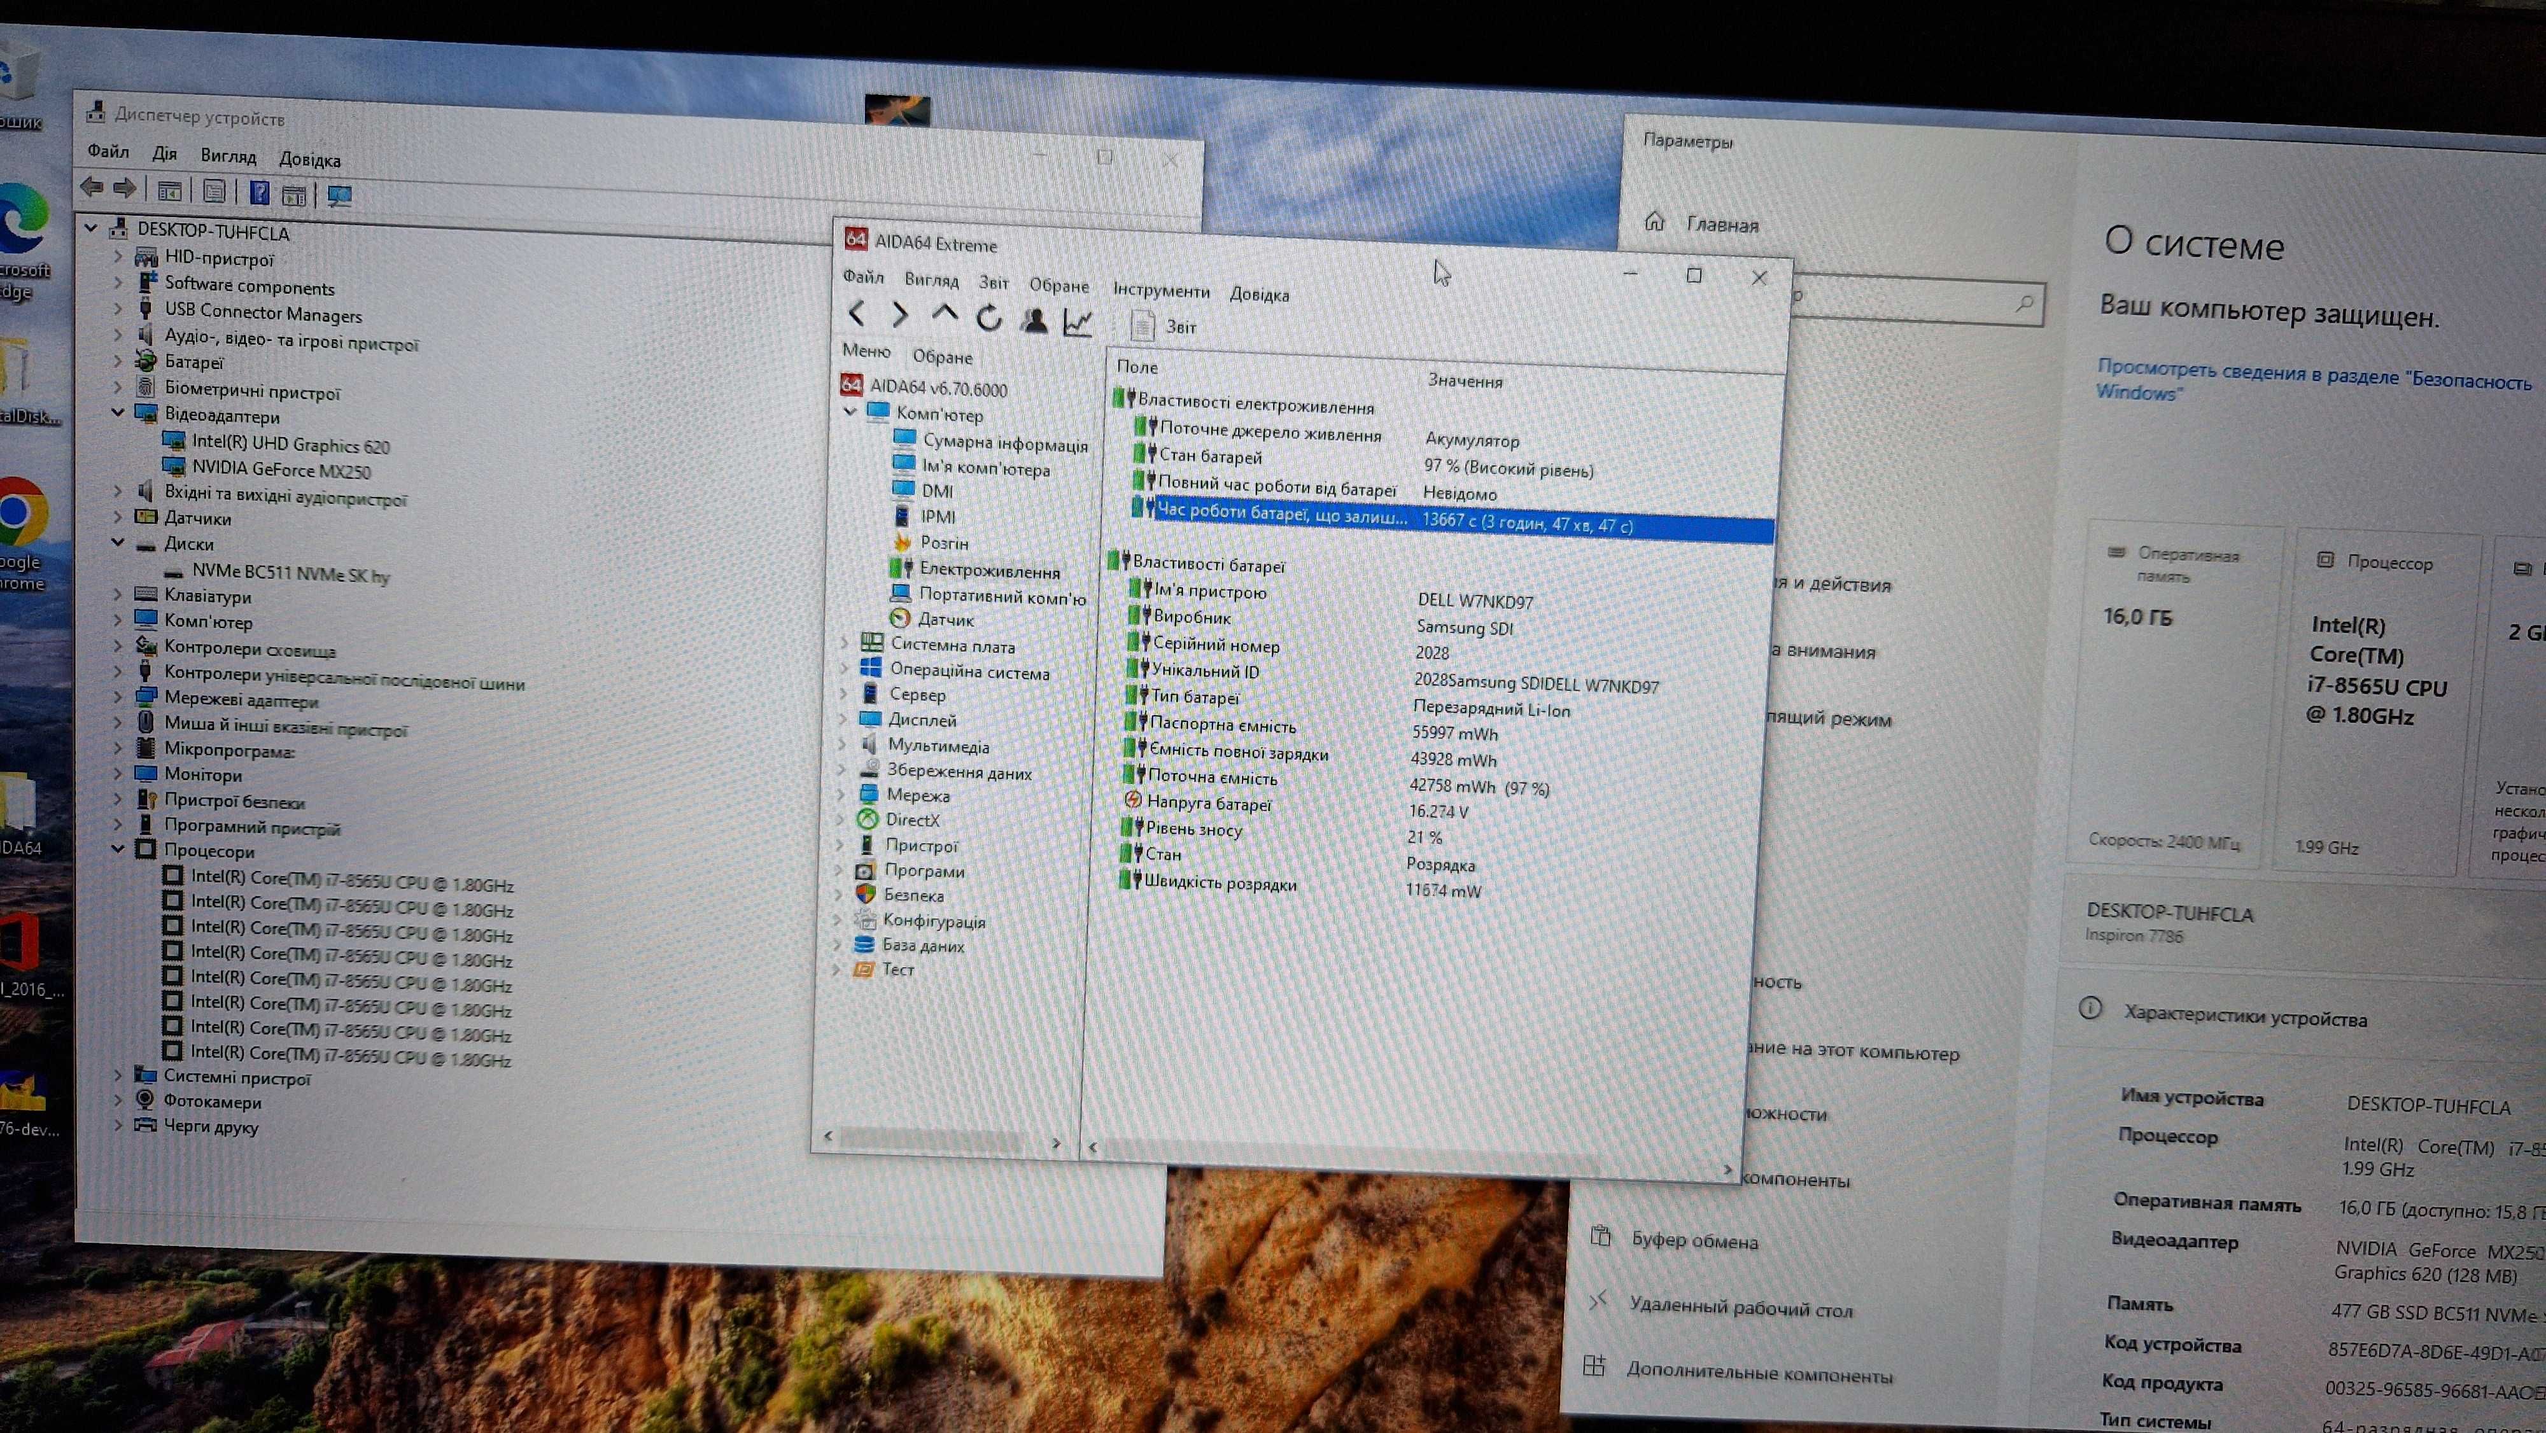2546x1433 pixels.
Task: Open Довідка menu in AIDA64
Action: point(1259,295)
